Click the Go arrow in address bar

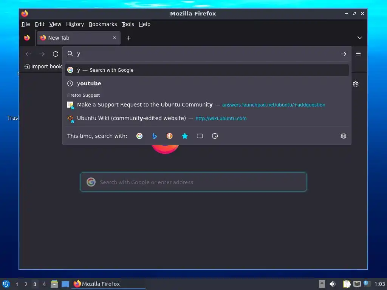[343, 54]
